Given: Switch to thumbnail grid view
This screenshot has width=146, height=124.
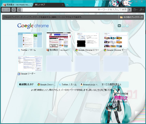Looking at the screenshot, I should click(119, 26).
